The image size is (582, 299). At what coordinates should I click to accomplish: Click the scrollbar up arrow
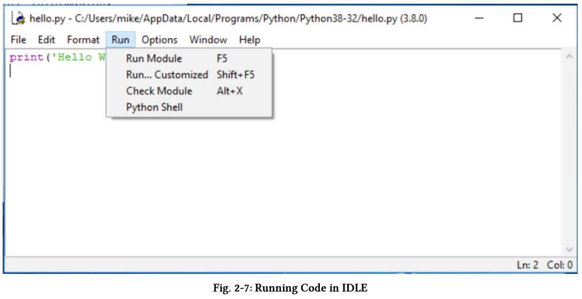point(569,56)
